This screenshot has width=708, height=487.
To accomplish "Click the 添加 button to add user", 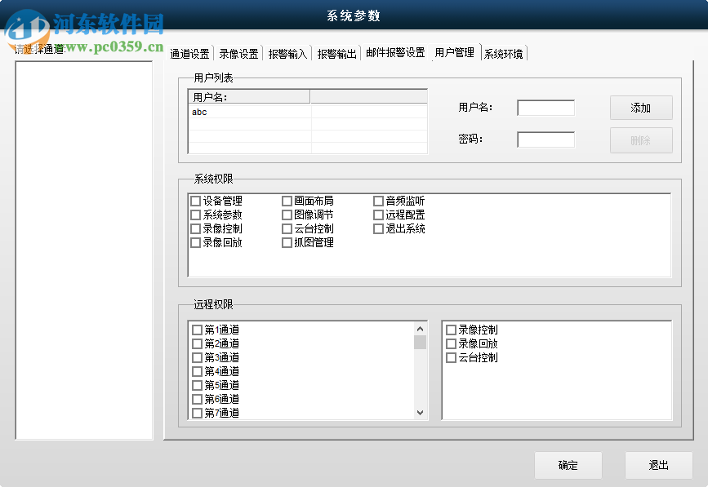I will pyautogui.click(x=641, y=108).
